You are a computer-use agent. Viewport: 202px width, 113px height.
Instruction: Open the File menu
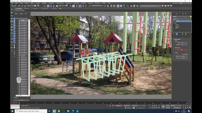[12, 3]
